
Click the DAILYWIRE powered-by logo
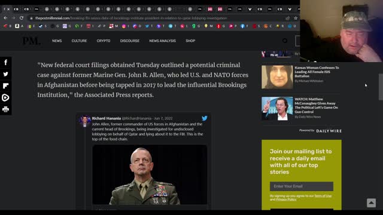[x=329, y=131]
